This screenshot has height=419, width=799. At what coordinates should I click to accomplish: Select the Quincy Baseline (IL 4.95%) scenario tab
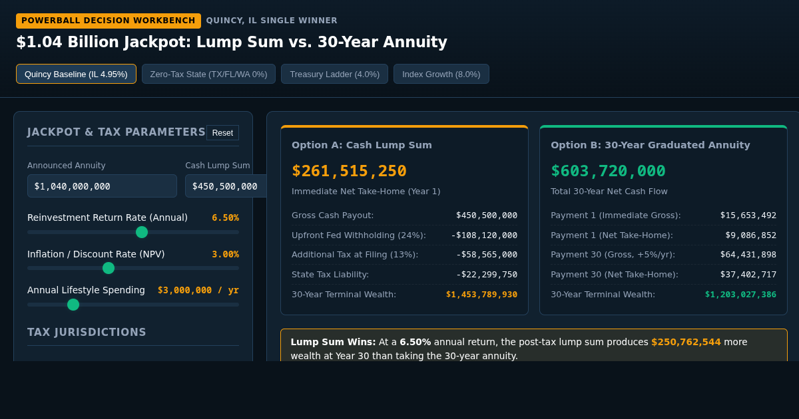click(76, 74)
